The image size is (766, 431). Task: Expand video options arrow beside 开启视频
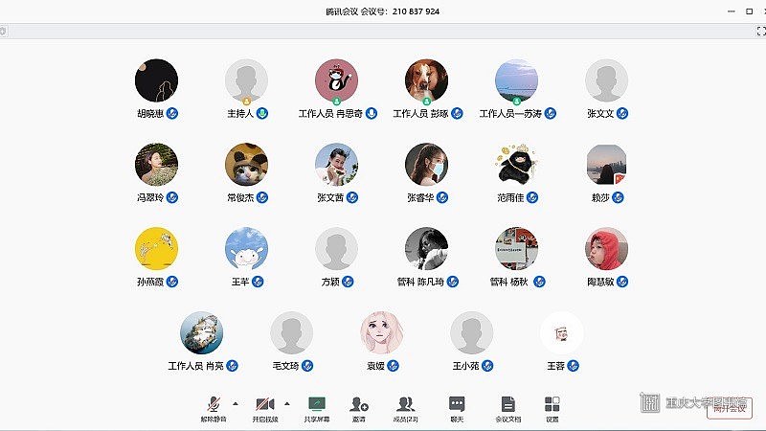(286, 403)
